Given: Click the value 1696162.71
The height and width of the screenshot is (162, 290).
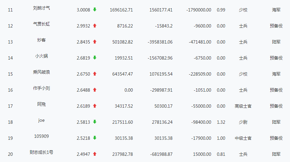Looking at the screenshot, I should pos(121,10).
